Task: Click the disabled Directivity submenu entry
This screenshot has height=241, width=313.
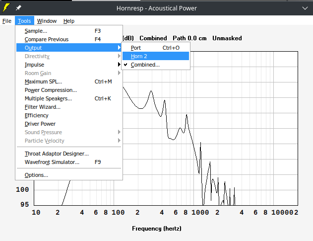Action: click(x=69, y=56)
